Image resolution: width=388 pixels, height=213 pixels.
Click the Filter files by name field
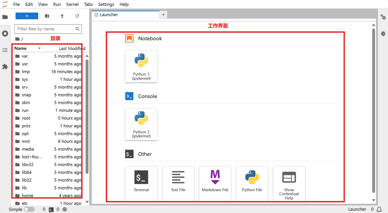(45, 29)
